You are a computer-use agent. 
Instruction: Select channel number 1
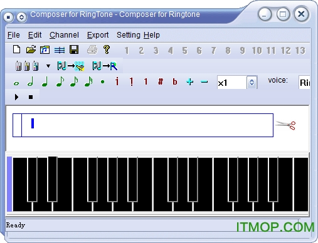pos(127,51)
